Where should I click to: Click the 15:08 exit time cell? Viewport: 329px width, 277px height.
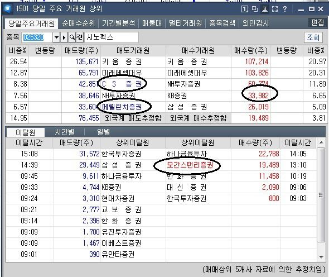tap(29, 154)
